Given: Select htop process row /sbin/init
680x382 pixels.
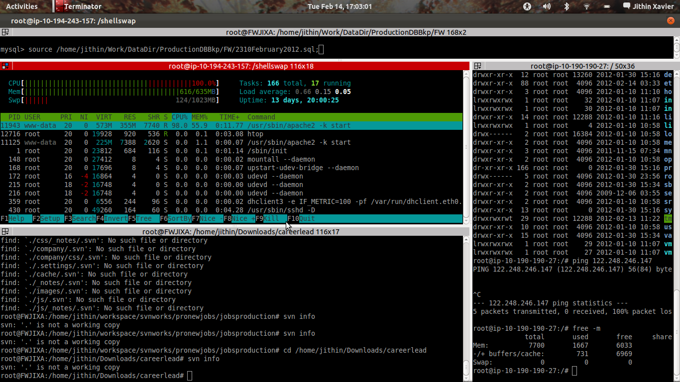Looking at the screenshot, I should tap(231, 151).
